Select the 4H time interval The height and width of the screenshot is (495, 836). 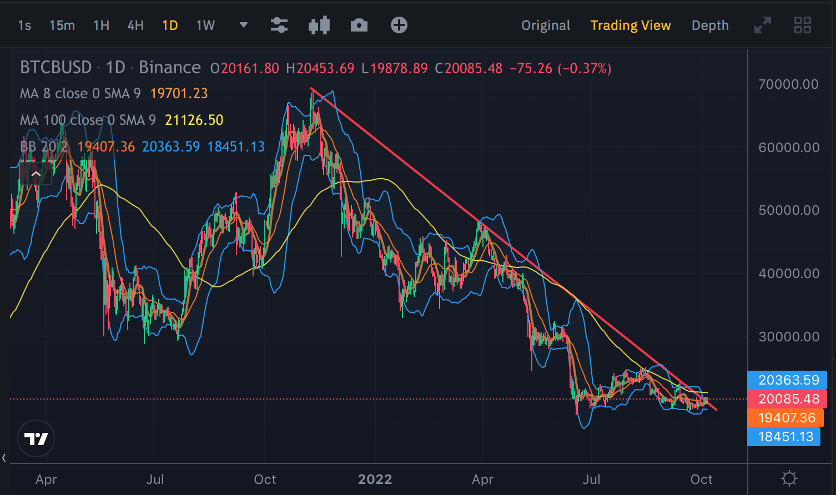coord(135,26)
